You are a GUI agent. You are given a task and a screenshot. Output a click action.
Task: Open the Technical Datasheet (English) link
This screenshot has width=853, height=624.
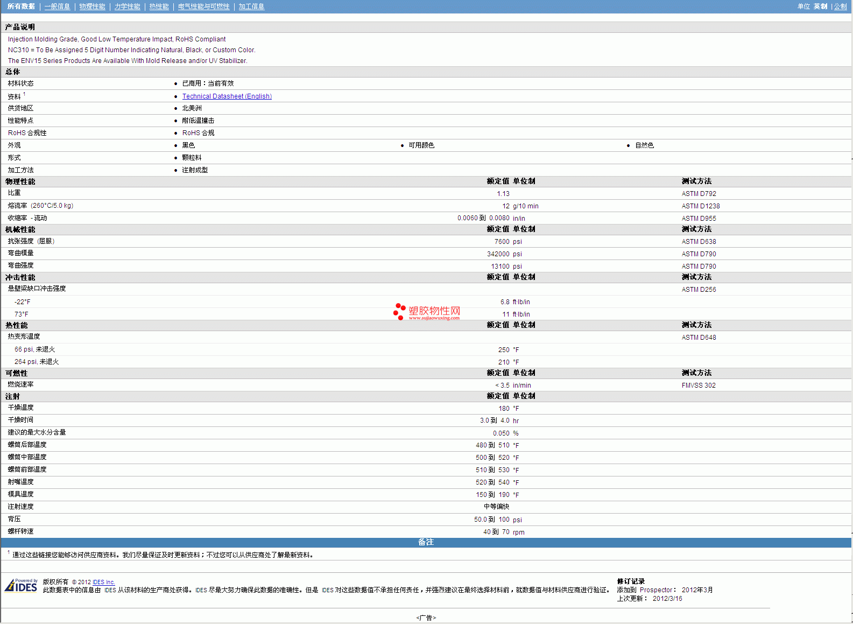[227, 96]
